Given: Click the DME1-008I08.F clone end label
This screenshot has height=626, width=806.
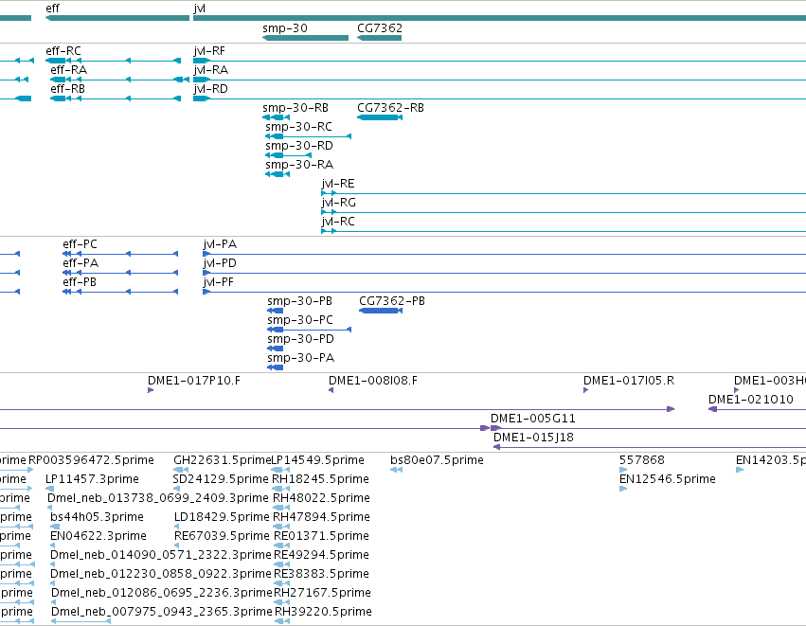Looking at the screenshot, I should pyautogui.click(x=373, y=381).
